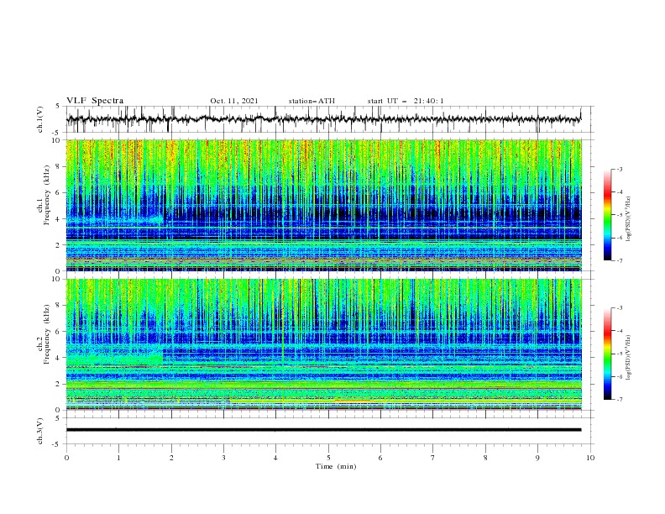Click time axis tick label "10"
The image size is (665, 514).
coord(590,458)
